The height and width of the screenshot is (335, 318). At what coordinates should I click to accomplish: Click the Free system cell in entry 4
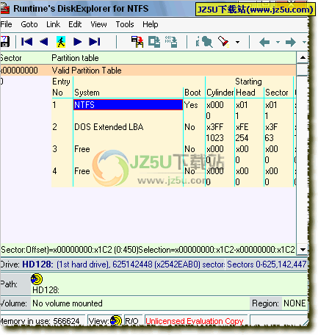[x=82, y=171]
